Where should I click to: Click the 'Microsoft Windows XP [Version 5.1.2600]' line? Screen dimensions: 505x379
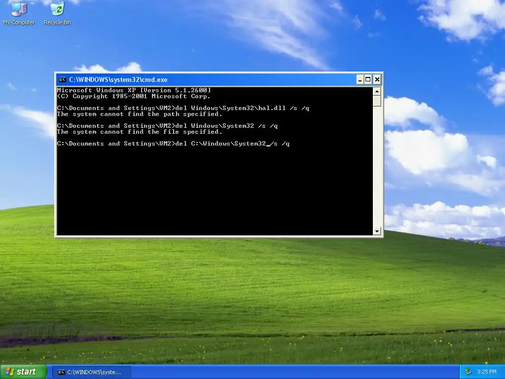coord(134,90)
